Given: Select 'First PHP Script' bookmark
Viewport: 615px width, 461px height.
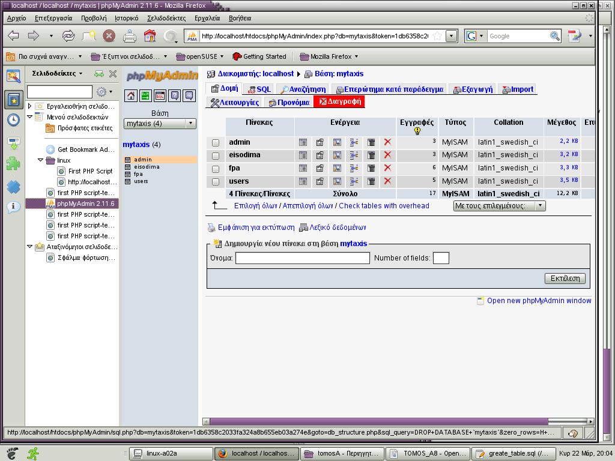Looking at the screenshot, I should point(90,171).
